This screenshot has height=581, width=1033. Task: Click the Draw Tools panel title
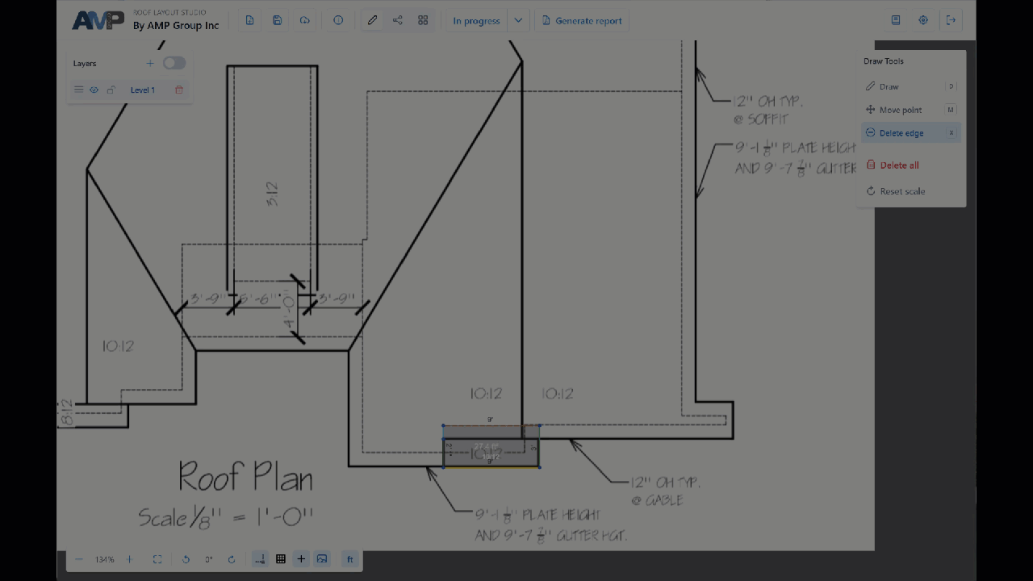pos(883,61)
